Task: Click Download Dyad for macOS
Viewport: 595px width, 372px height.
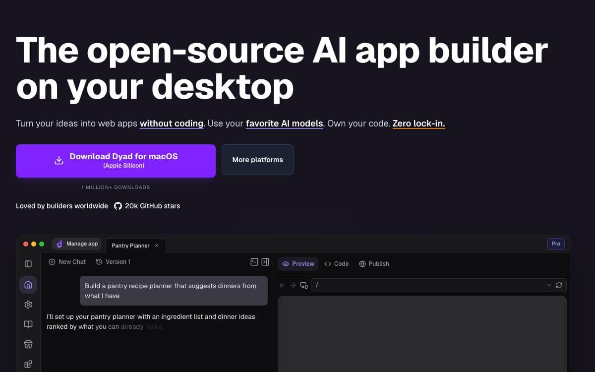Action: tap(116, 161)
